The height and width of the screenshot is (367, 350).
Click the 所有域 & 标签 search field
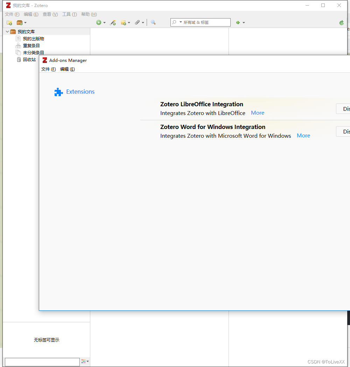pyautogui.click(x=201, y=22)
